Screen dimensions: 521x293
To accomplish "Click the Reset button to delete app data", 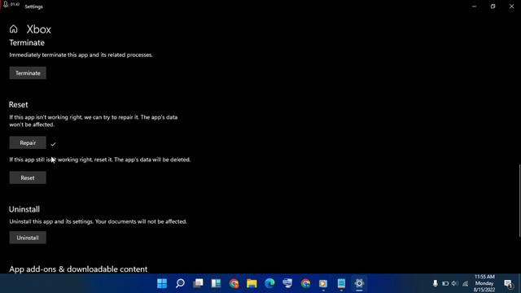I will [28, 177].
